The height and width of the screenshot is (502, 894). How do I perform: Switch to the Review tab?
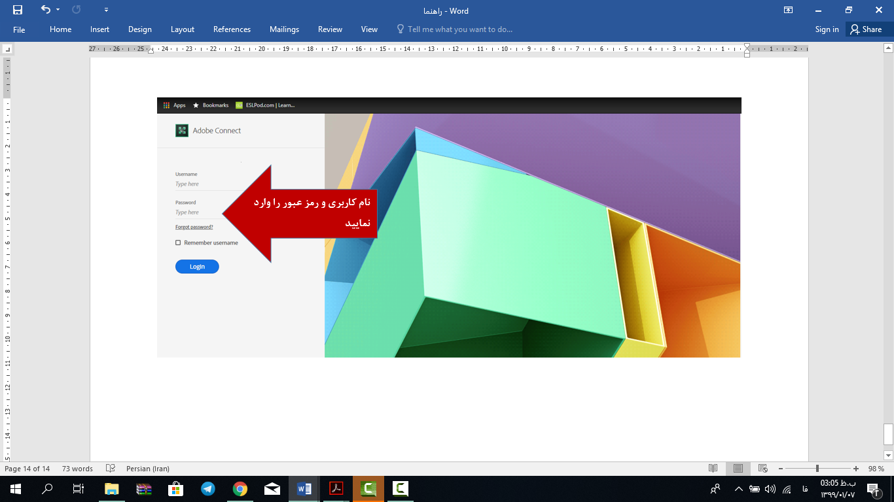point(330,29)
